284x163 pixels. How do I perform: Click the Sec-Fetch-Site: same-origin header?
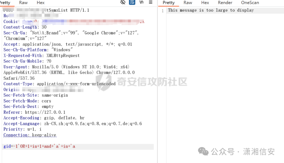click(36, 95)
